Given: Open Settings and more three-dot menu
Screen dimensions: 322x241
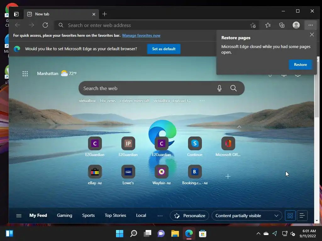Looking at the screenshot, I should click(310, 25).
